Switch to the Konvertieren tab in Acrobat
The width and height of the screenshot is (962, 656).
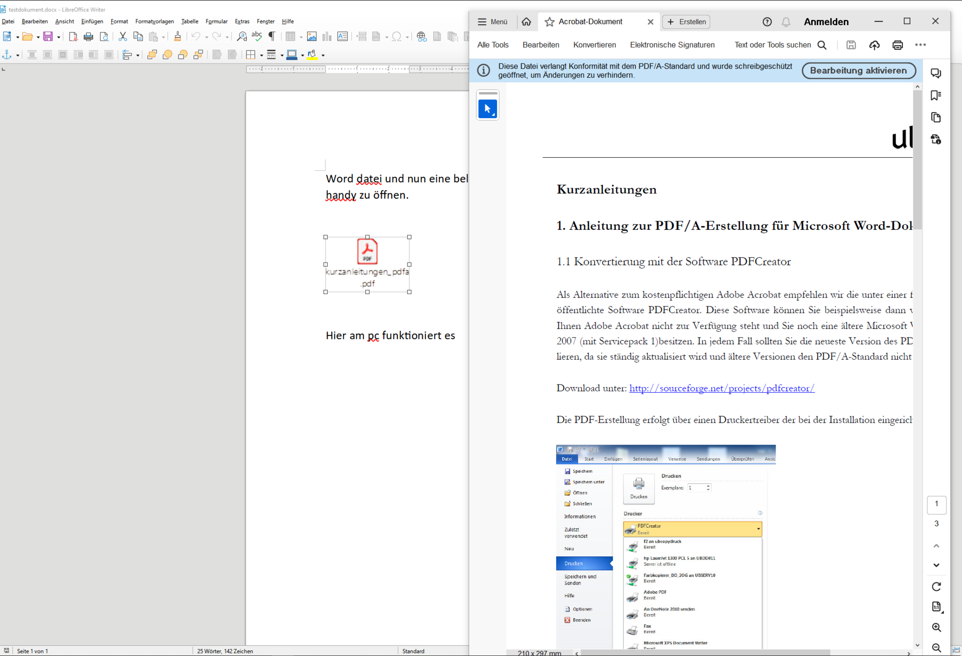pyautogui.click(x=594, y=45)
